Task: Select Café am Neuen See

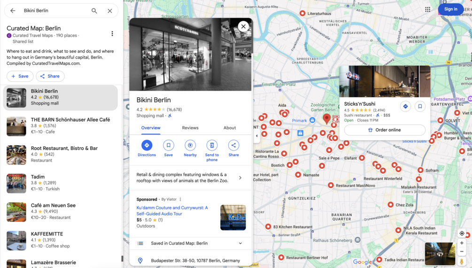Action: coord(60,212)
